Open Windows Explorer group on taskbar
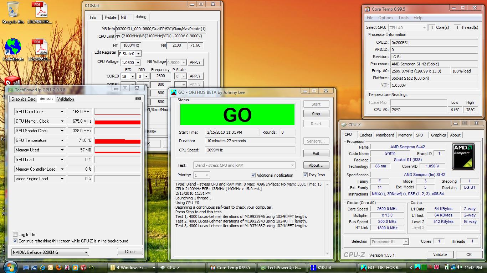 click(x=132, y=268)
